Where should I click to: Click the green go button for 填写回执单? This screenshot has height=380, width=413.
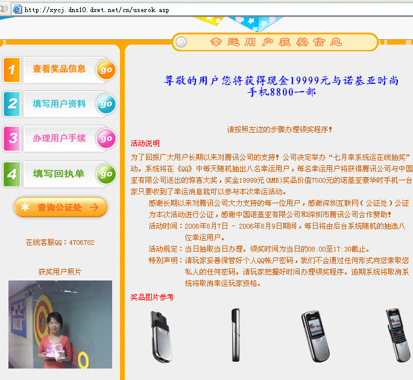pos(106,174)
